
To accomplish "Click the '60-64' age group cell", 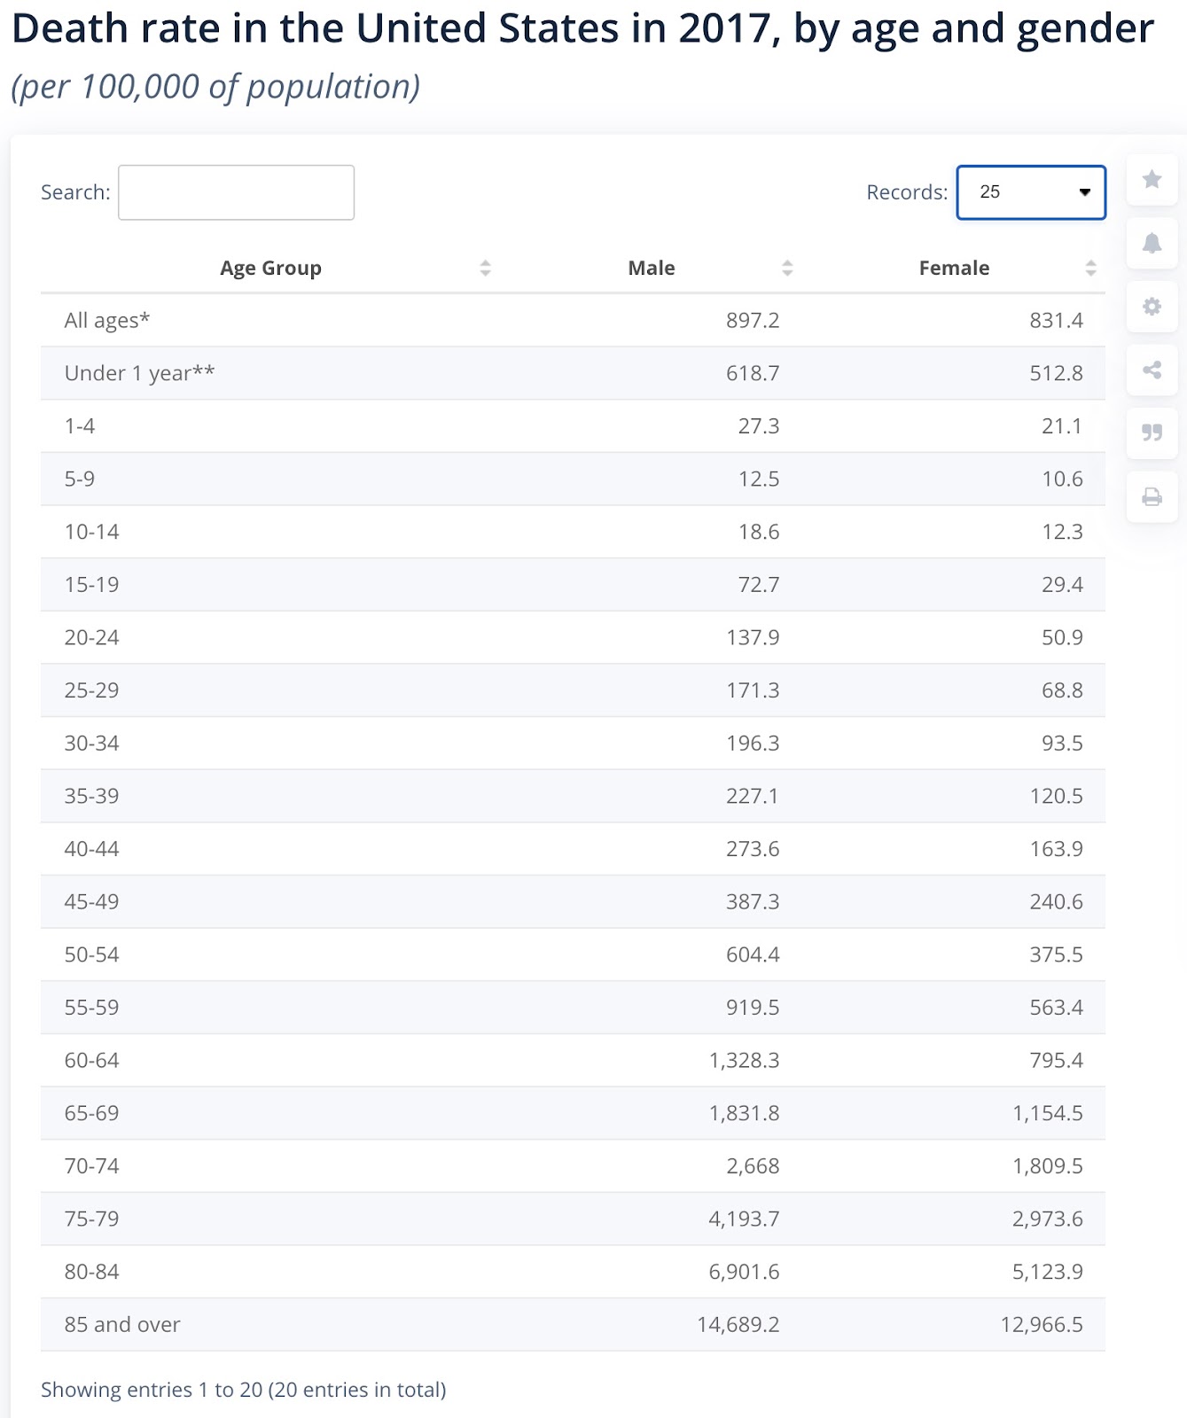I will pos(91,1060).
